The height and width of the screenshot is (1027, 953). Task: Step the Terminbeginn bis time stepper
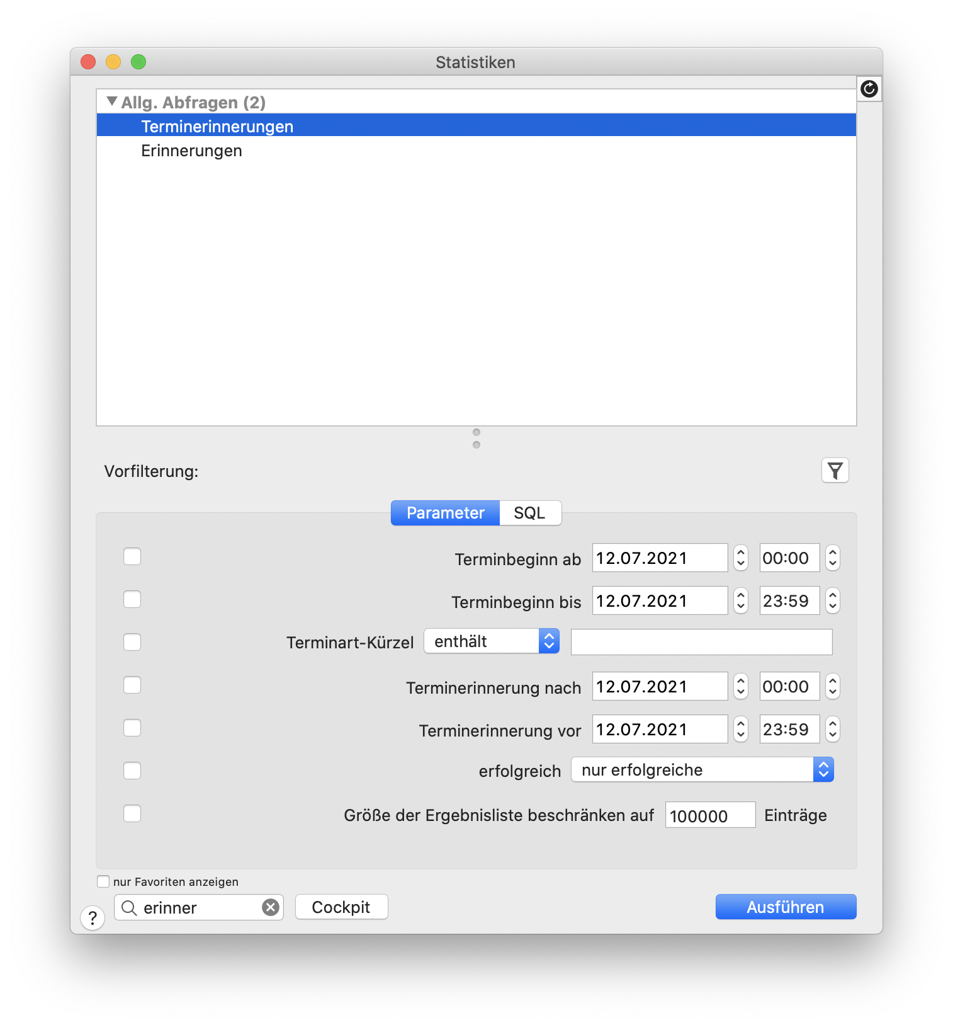[833, 600]
